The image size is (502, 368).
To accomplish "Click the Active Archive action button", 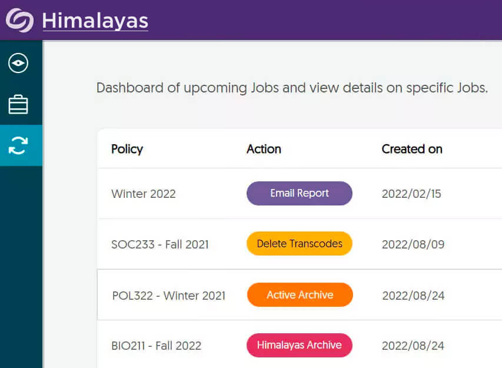I will coord(300,294).
